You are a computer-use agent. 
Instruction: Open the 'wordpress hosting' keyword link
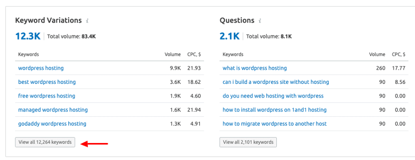(x=41, y=68)
